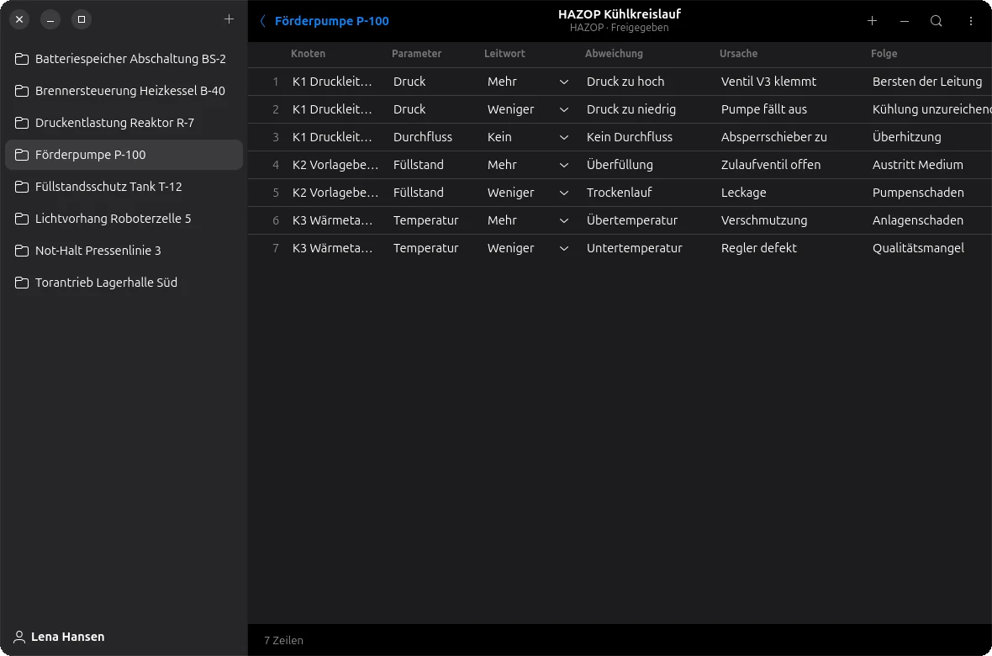
Task: Open the Füllstandsschutz Tank T-12 entry
Action: [x=124, y=187]
